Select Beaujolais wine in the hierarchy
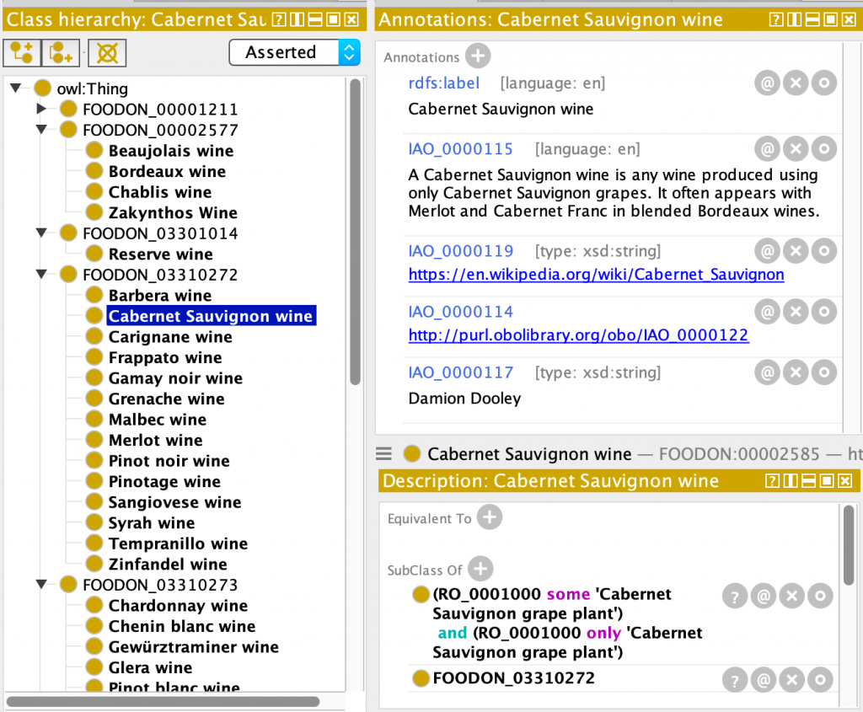Screen dimensions: 863x712 point(170,151)
